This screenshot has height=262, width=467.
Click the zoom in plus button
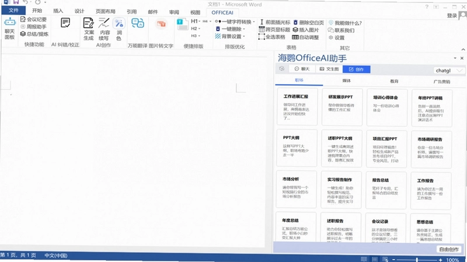pyautogui.click(x=441, y=260)
